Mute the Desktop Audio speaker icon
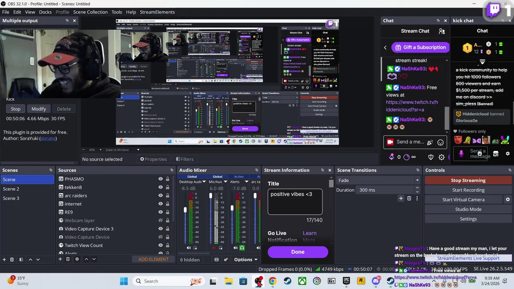Viewport: 514px width, 289px height. point(189,248)
